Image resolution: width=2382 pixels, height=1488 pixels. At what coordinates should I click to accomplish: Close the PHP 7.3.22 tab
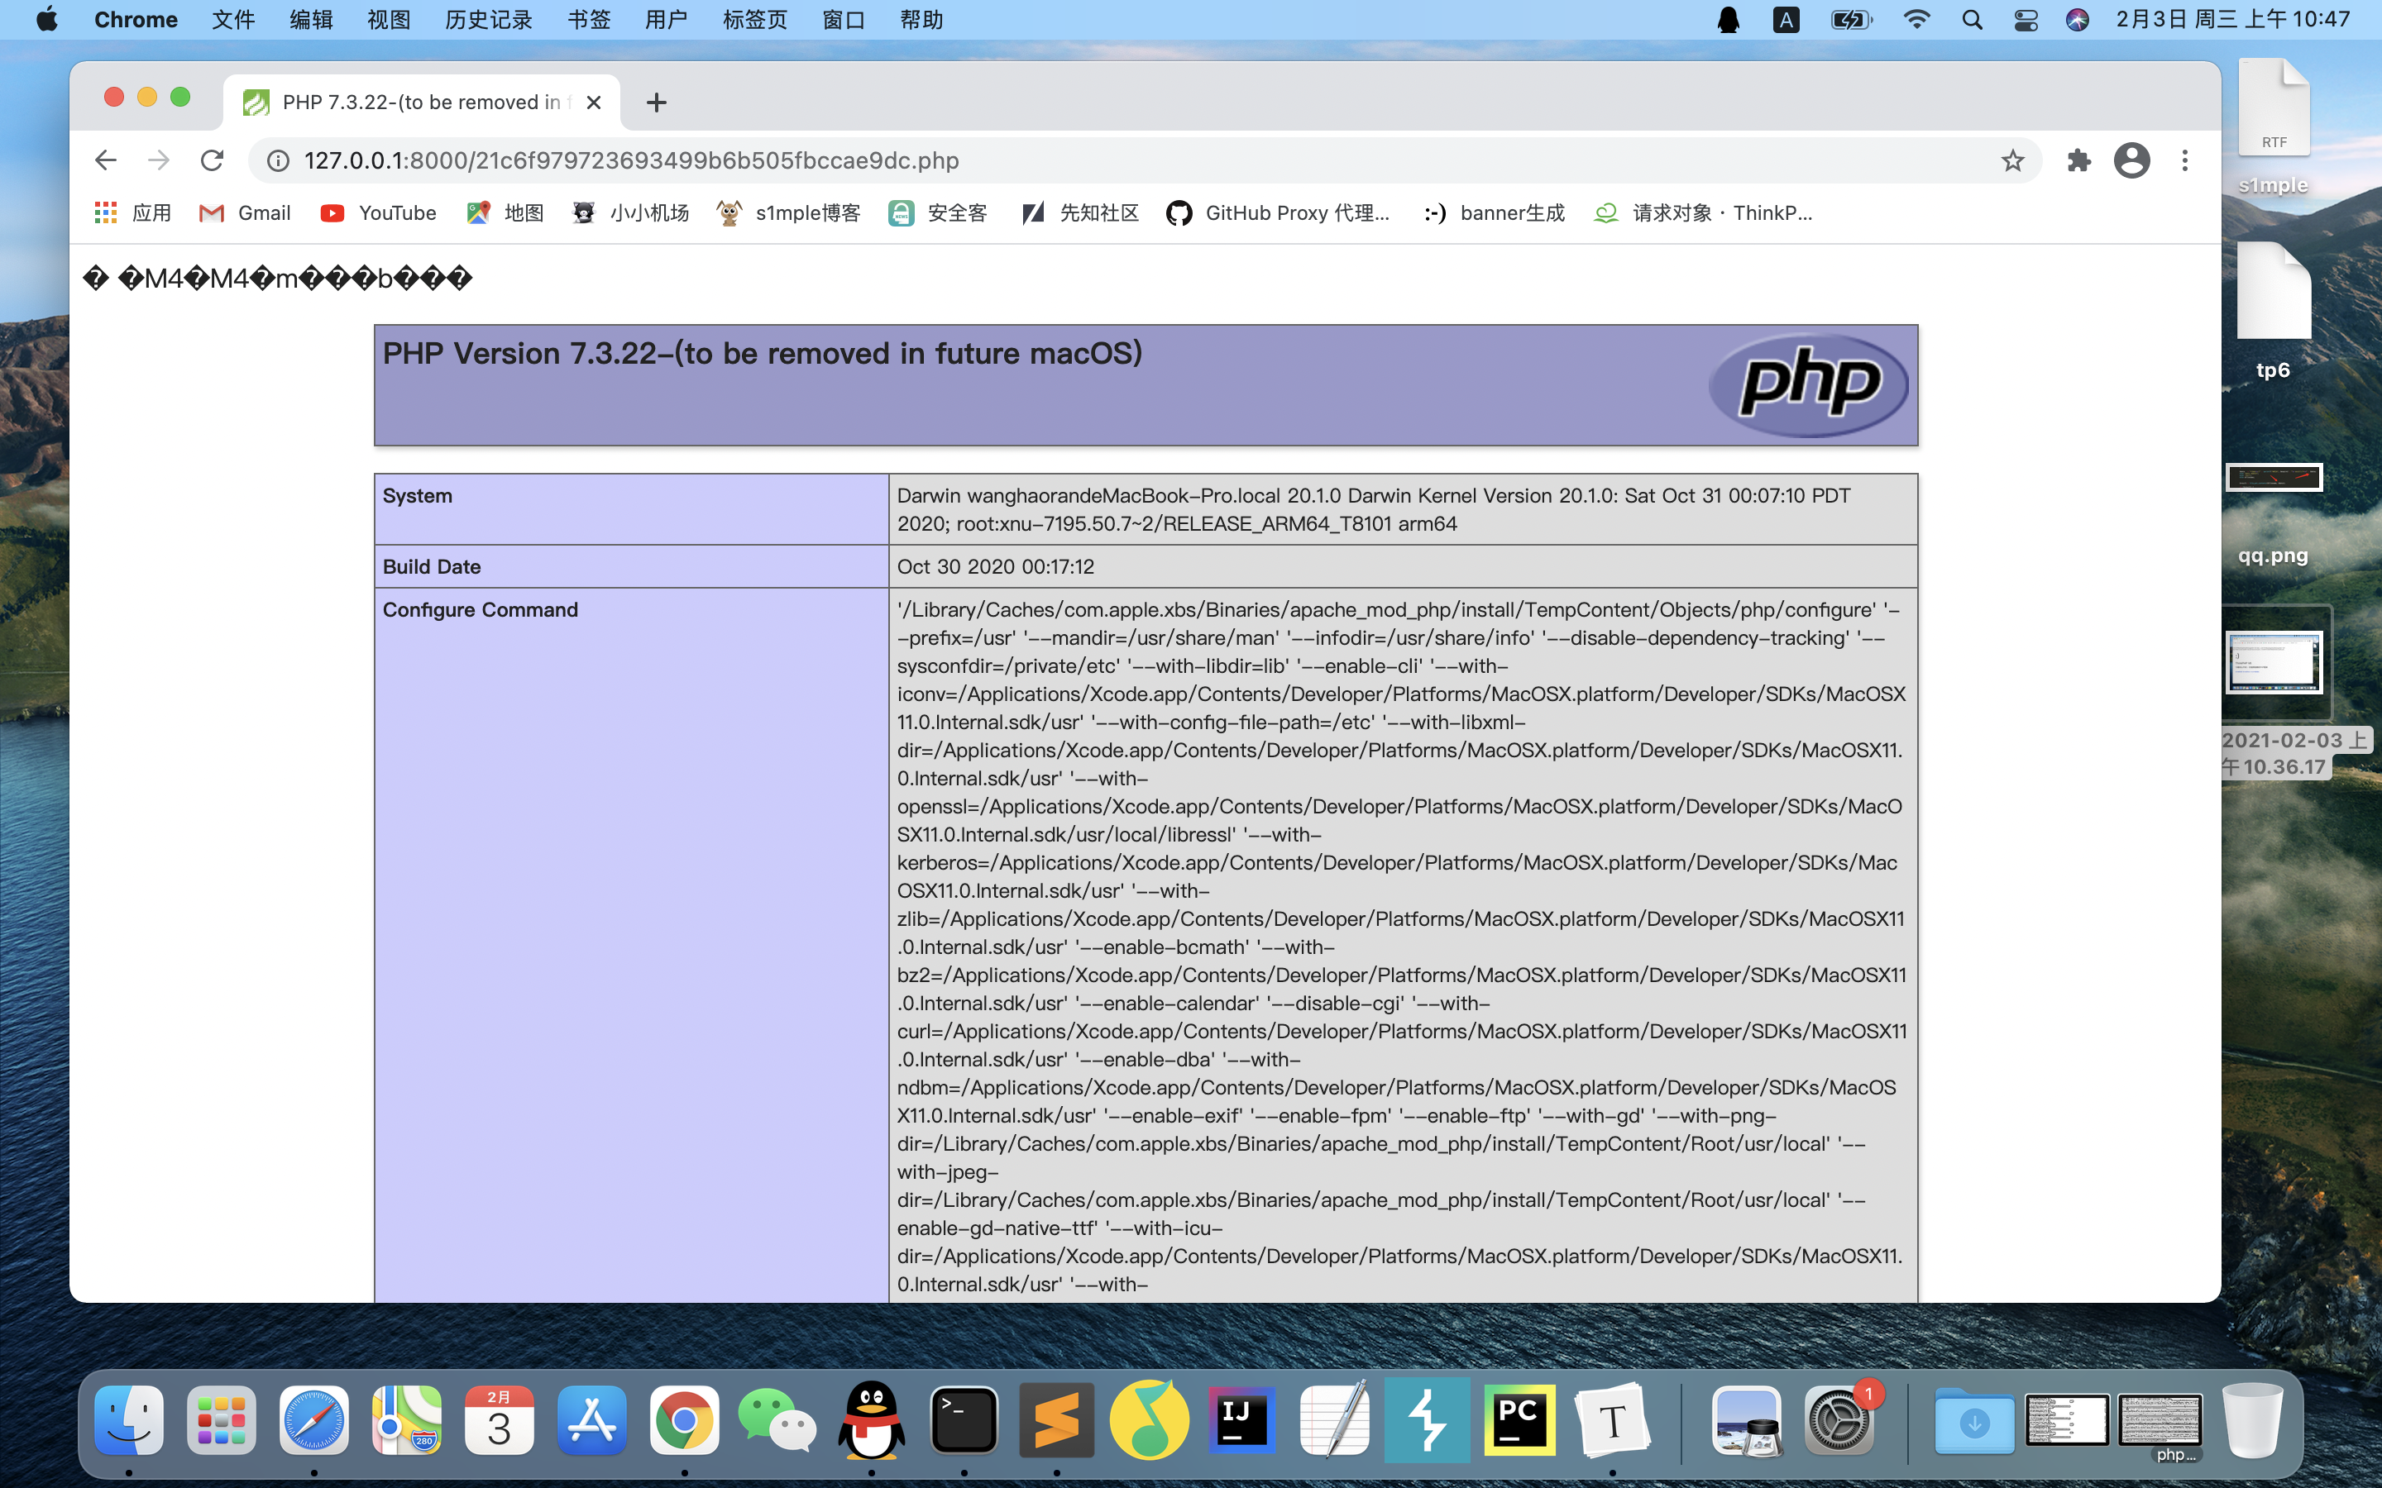[594, 103]
